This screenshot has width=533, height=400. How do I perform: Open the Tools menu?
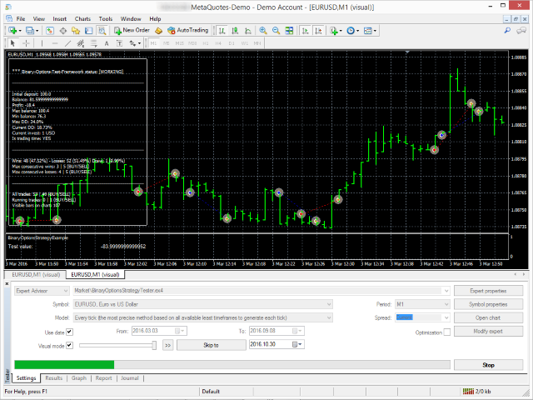106,19
